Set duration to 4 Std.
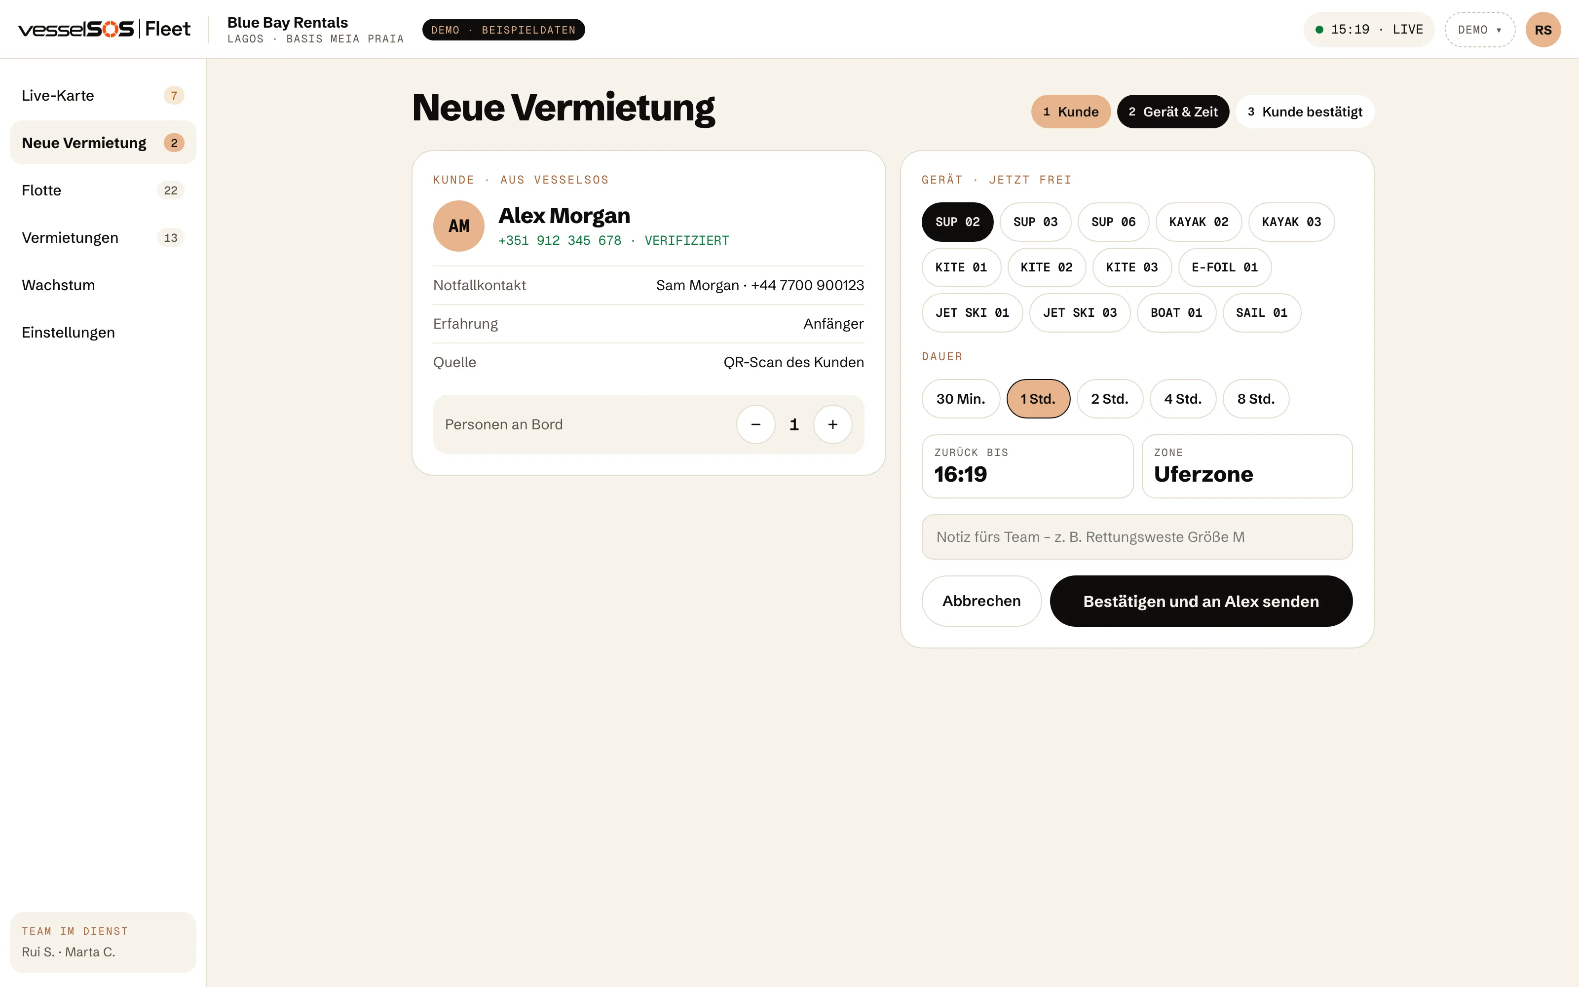The width and height of the screenshot is (1579, 987). pos(1183,399)
